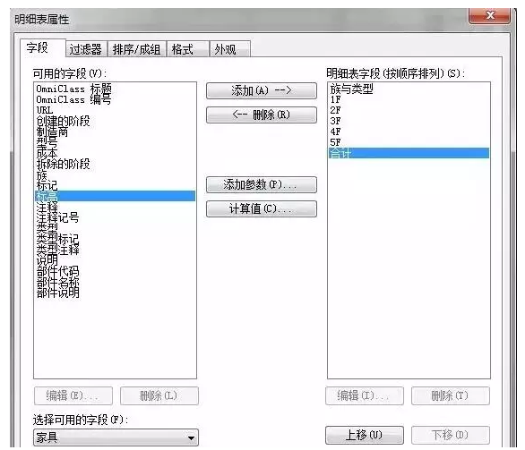Expand the 家具 field source dropdown
This screenshot has height=450, width=525.
(116, 437)
